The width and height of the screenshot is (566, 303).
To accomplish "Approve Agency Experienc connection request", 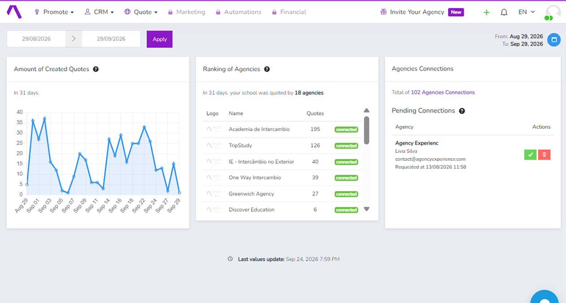I will [x=530, y=155].
